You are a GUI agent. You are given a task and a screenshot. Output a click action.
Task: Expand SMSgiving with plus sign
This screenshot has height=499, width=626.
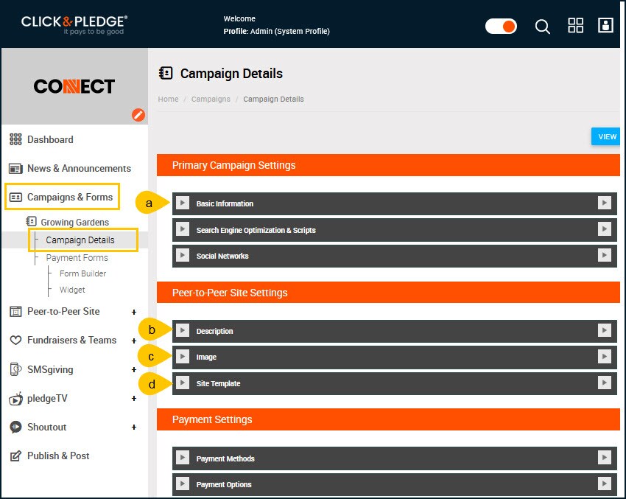pyautogui.click(x=134, y=369)
